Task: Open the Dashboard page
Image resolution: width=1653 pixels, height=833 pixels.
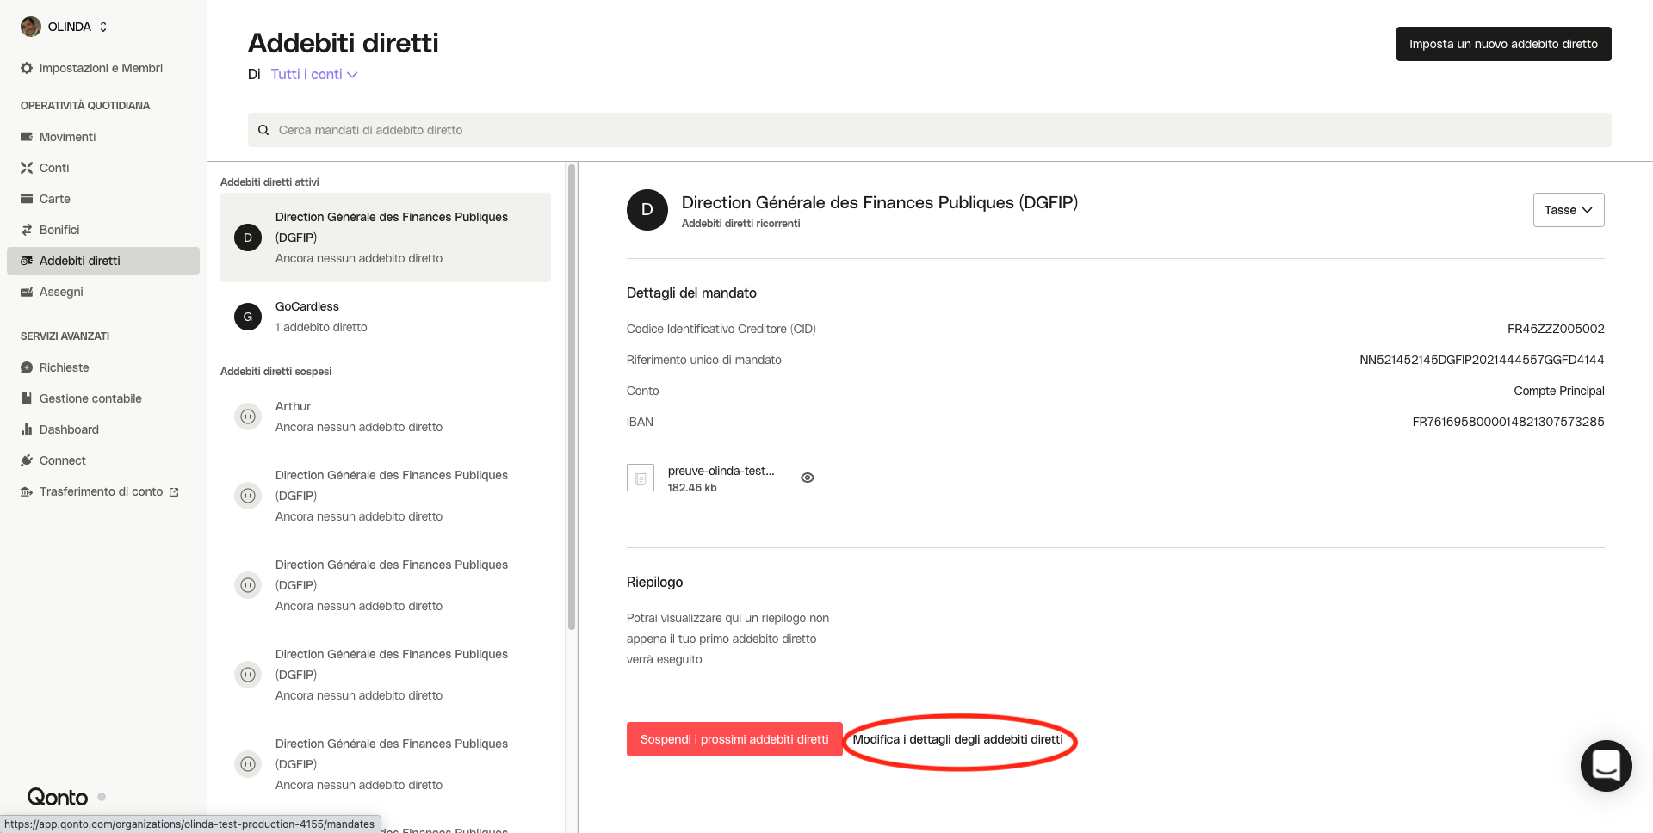Action: point(69,429)
